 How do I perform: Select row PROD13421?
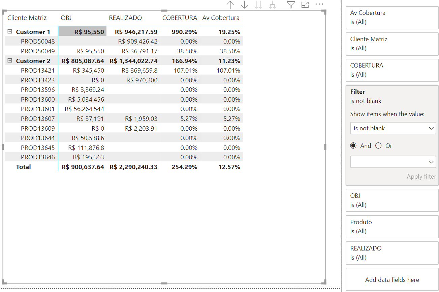124,71
